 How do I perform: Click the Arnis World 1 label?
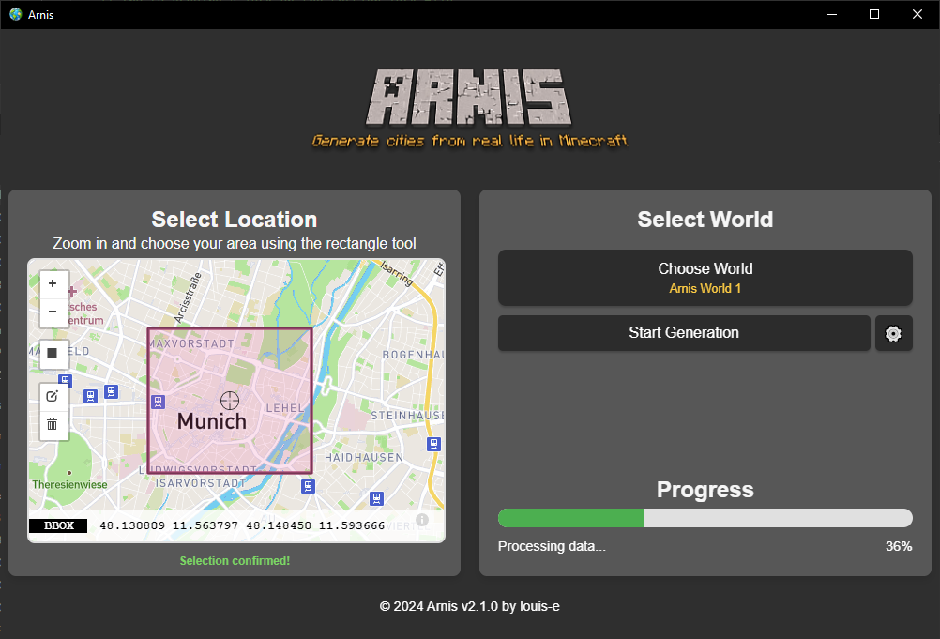(x=705, y=288)
